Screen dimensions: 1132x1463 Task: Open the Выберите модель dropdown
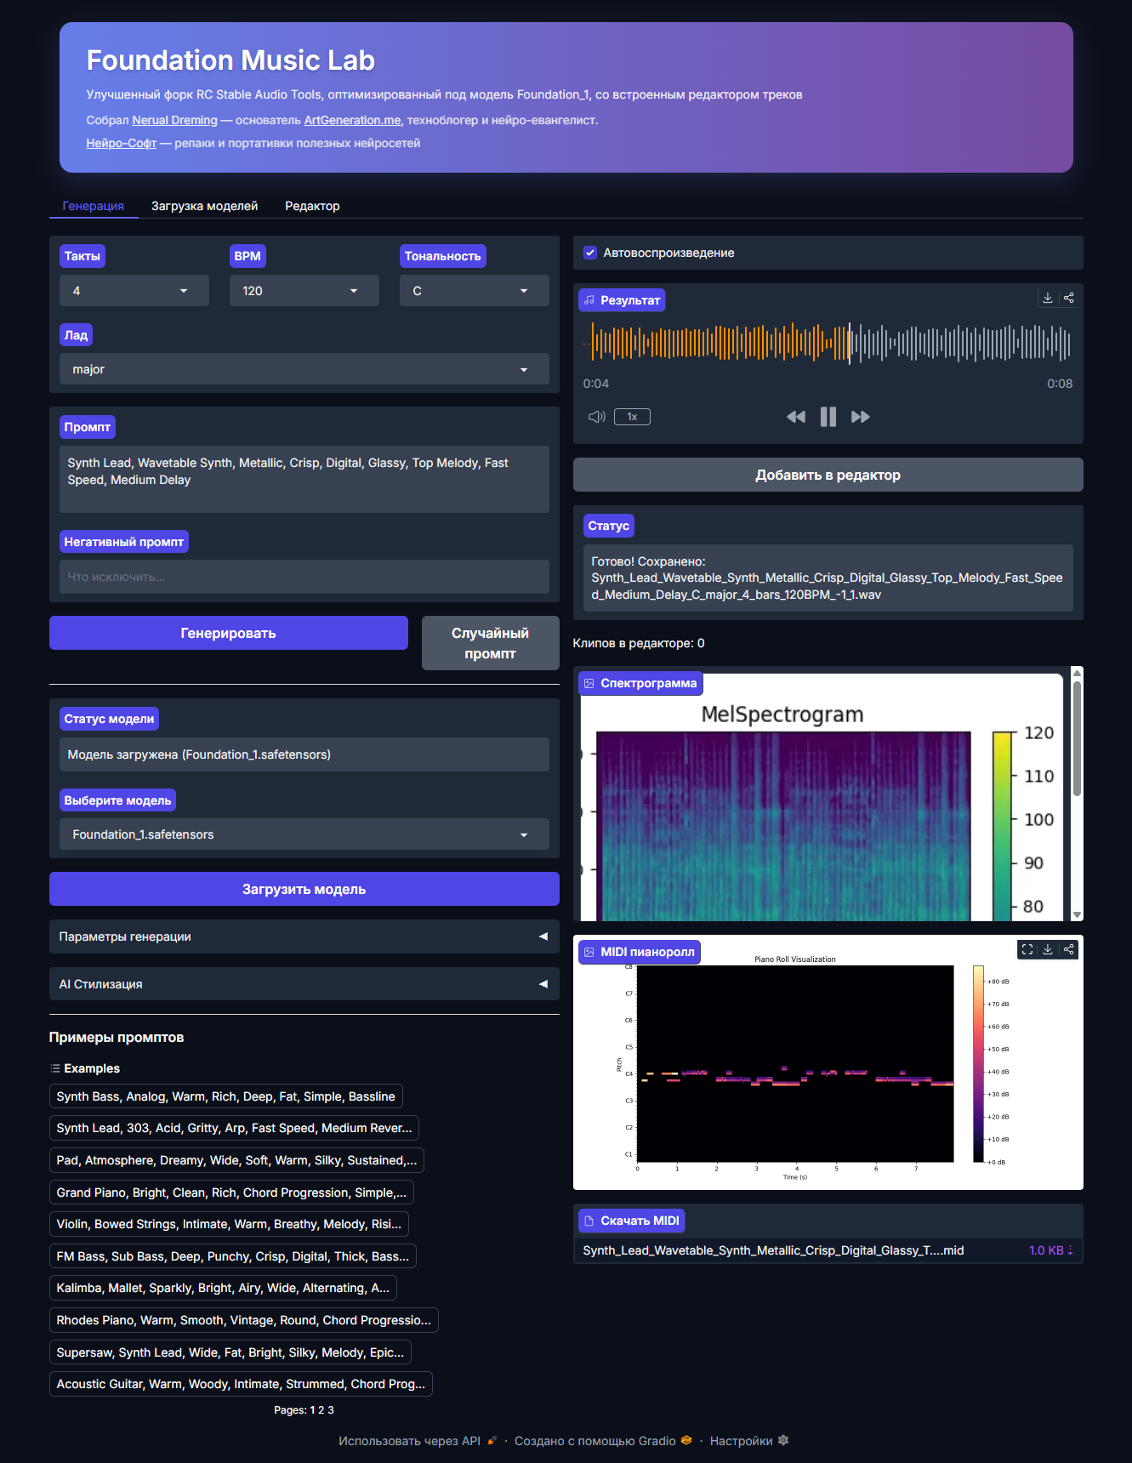pos(304,834)
